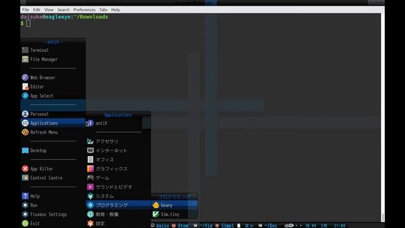The width and height of the screenshot is (405, 228).
Task: Select the Web Browser label
Action: click(x=42, y=77)
